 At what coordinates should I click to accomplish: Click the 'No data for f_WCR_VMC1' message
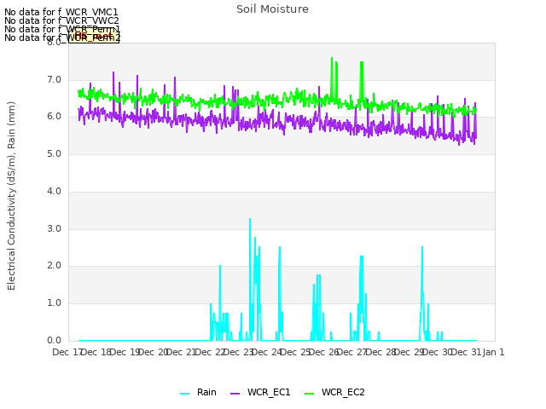click(61, 12)
